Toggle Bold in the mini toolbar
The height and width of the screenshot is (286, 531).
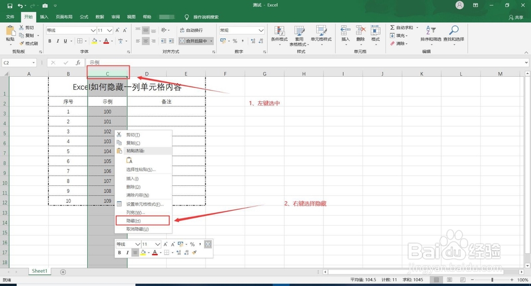(x=119, y=253)
